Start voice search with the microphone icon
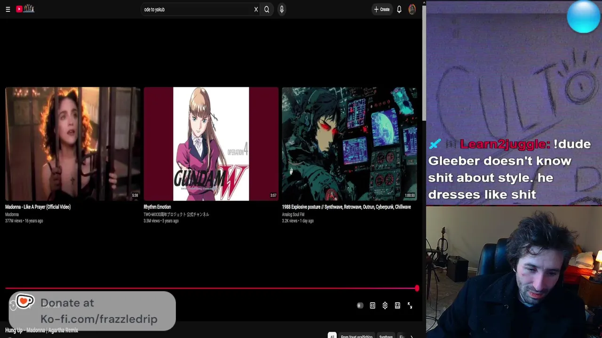The image size is (602, 338). (x=282, y=9)
